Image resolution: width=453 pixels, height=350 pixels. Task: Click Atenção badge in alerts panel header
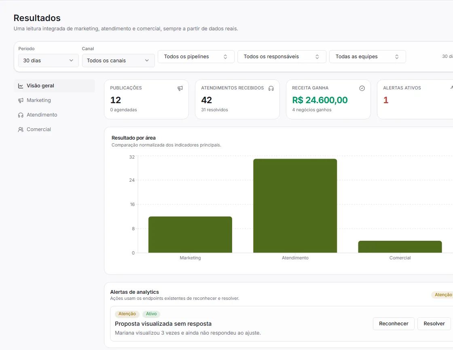(x=443, y=295)
